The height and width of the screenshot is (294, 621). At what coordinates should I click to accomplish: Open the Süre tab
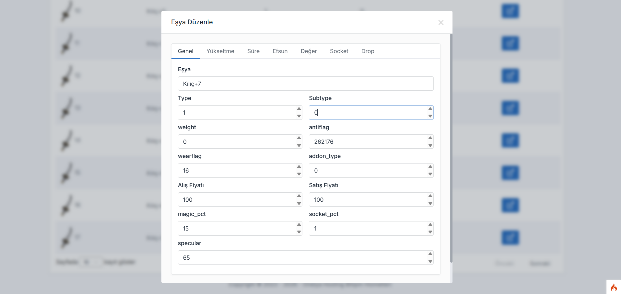(x=253, y=51)
